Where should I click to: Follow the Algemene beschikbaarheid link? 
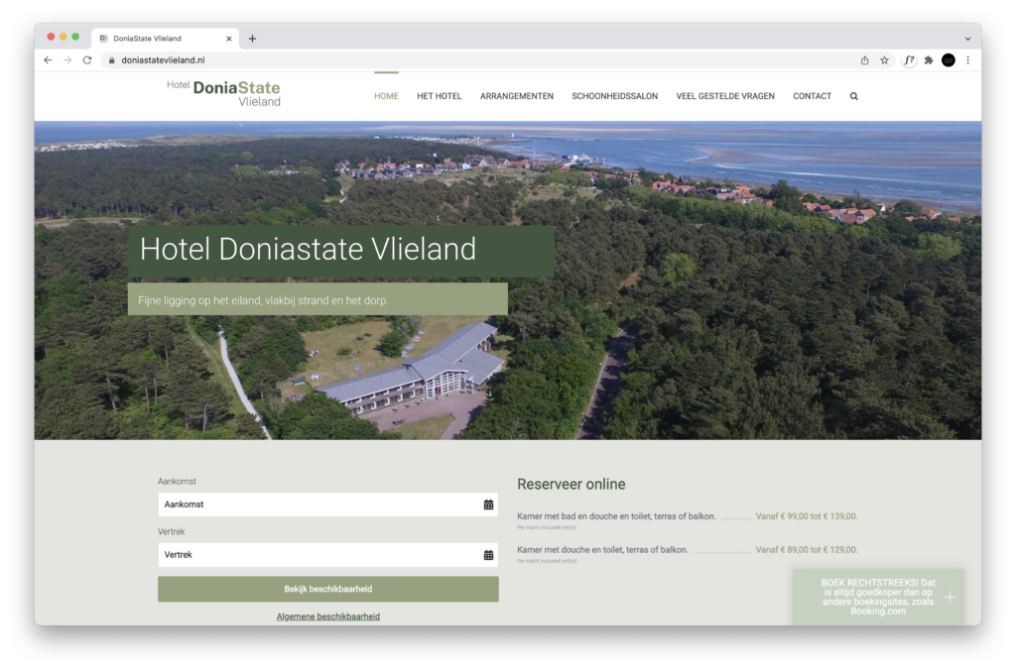click(x=327, y=616)
